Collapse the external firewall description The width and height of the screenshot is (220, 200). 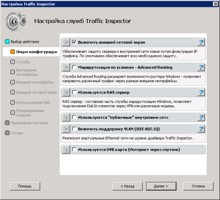pyautogui.click(x=66, y=42)
